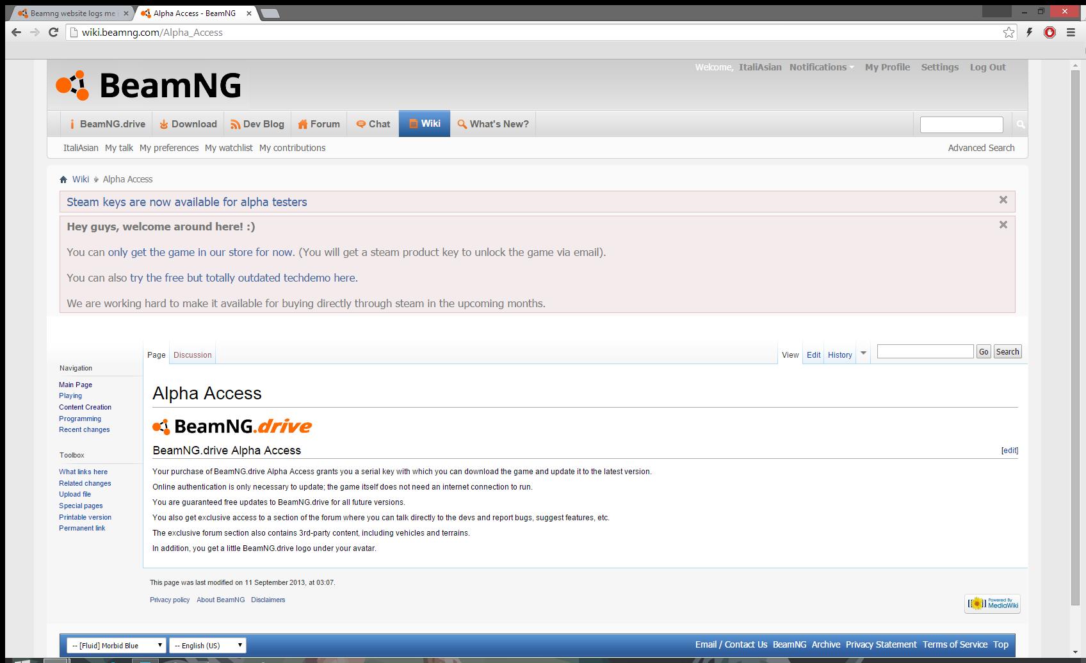The height and width of the screenshot is (663, 1086).
Task: Click the 'Steam keys are now available' link
Action: click(x=187, y=202)
